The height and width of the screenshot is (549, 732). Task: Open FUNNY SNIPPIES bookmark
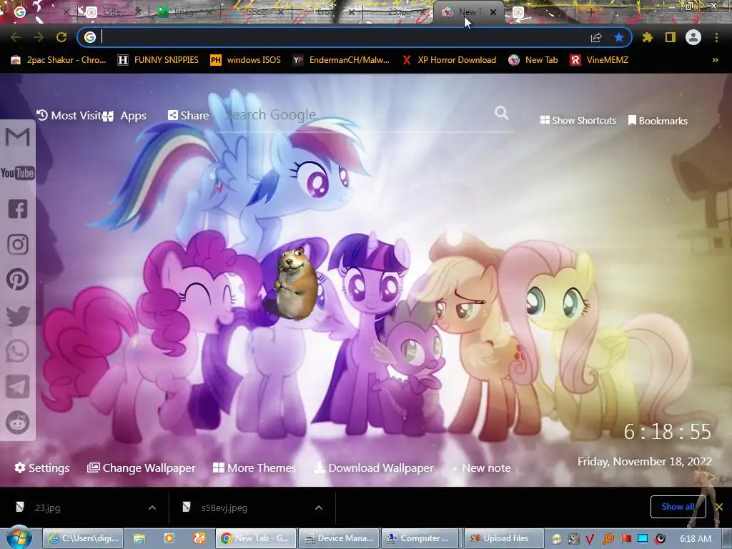(158, 60)
